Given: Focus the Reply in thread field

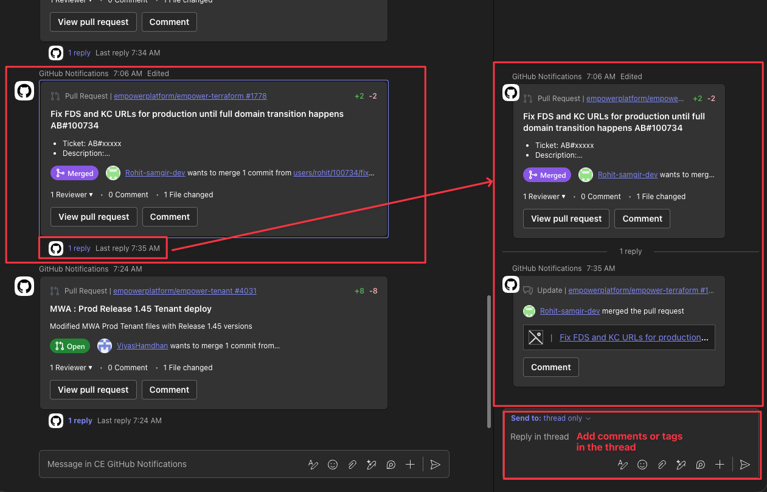Looking at the screenshot, I should tap(540, 437).
